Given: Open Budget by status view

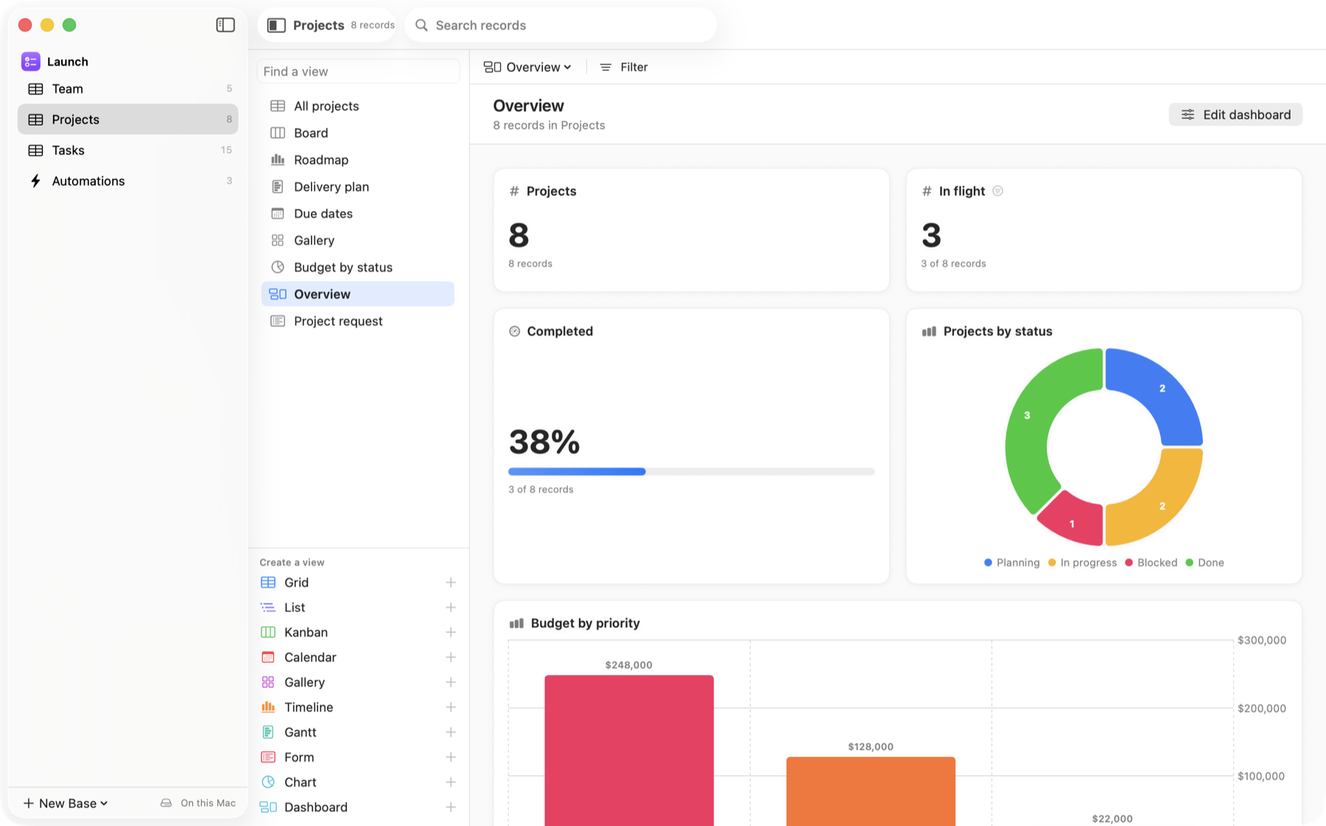Looking at the screenshot, I should [x=358, y=267].
